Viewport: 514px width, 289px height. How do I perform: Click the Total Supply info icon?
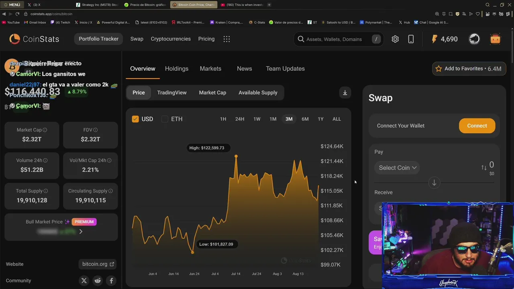click(x=46, y=191)
